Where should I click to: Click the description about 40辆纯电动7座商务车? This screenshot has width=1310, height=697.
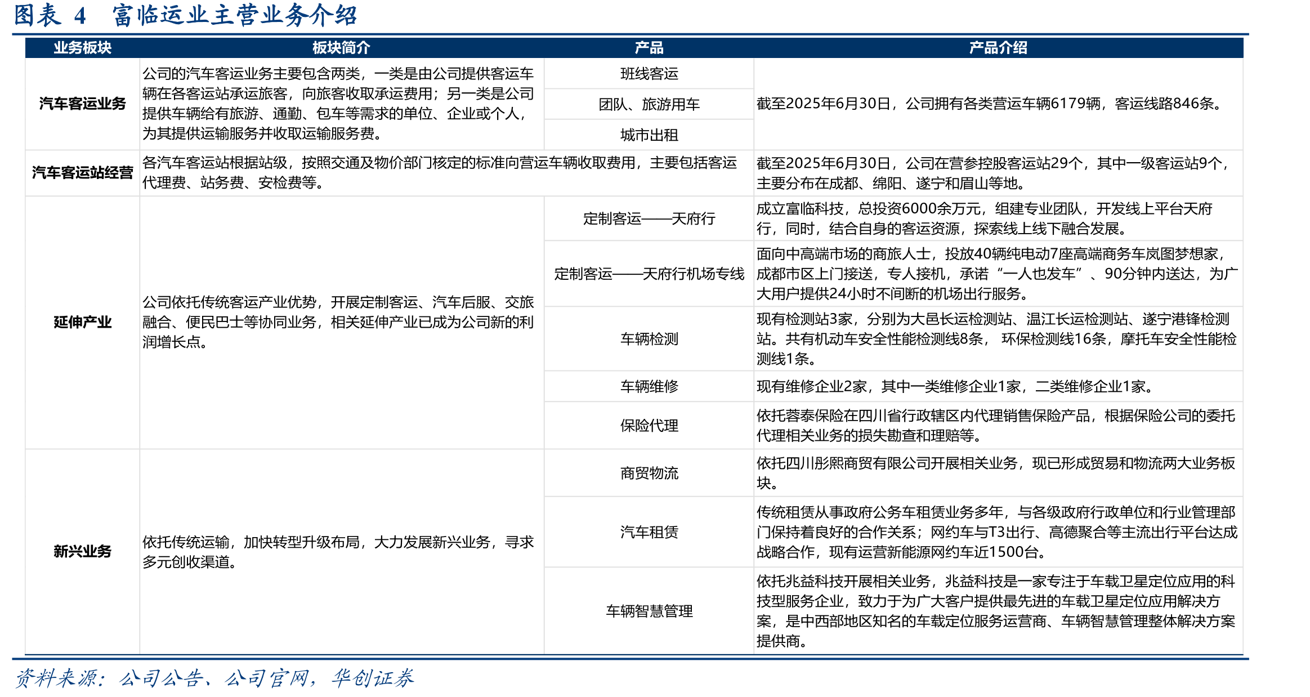pyautogui.click(x=997, y=274)
